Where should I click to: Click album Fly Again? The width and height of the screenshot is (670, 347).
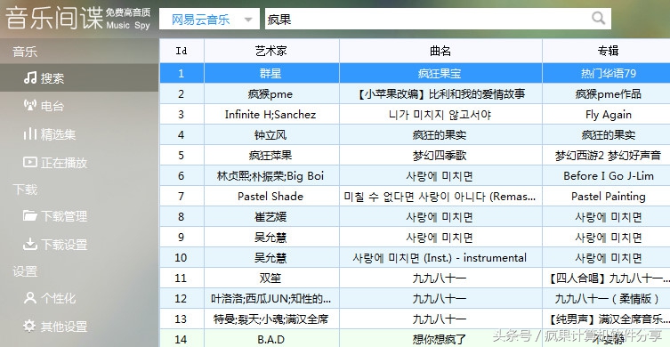coord(608,115)
